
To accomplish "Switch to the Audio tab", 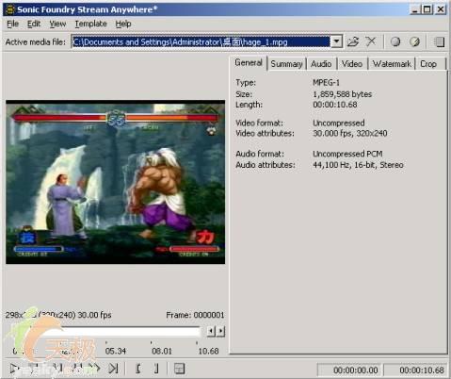I will pos(321,64).
